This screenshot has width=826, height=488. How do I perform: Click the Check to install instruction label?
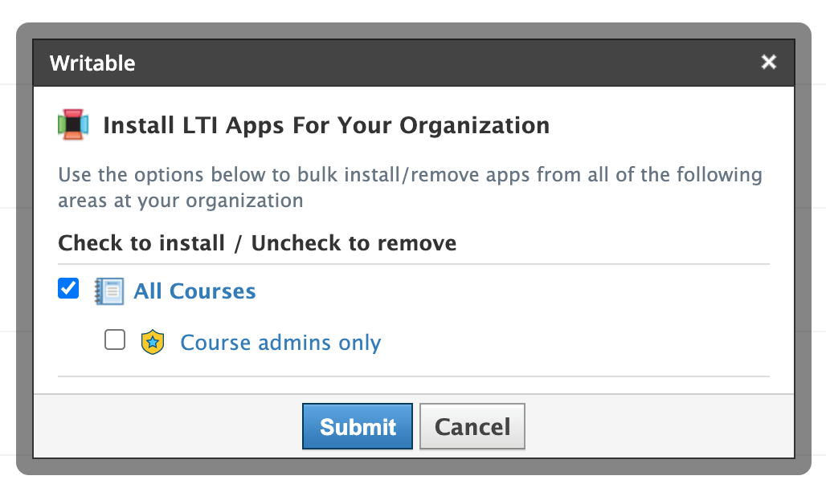pyautogui.click(x=256, y=243)
